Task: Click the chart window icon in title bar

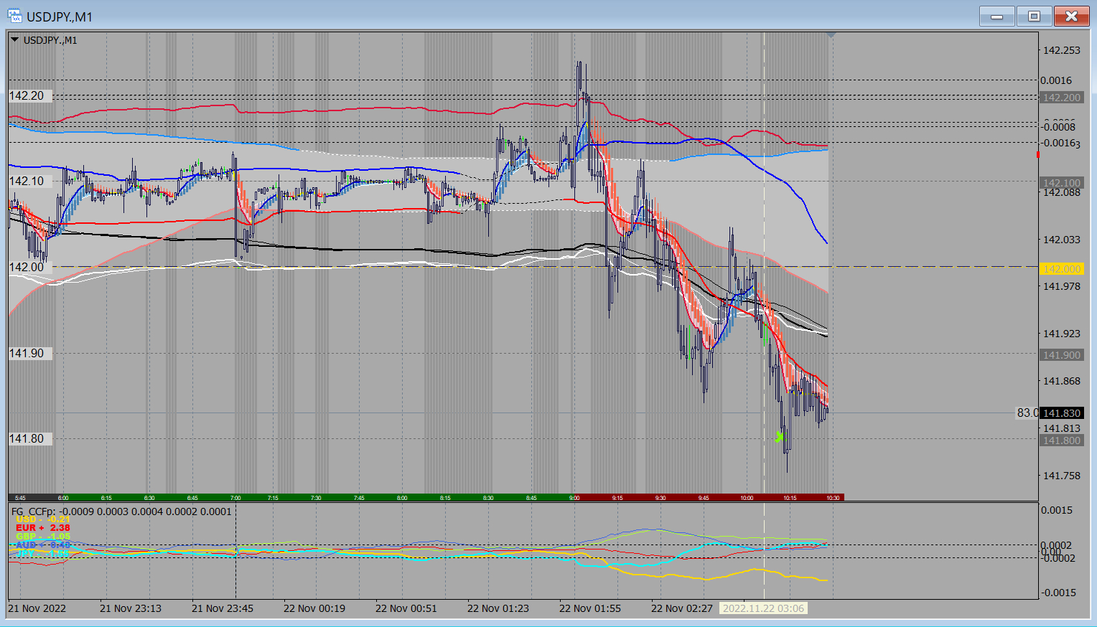Action: click(x=14, y=16)
